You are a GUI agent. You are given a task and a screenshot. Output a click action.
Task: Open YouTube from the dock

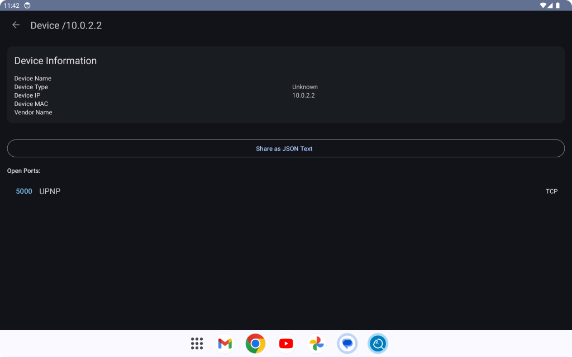click(286, 343)
